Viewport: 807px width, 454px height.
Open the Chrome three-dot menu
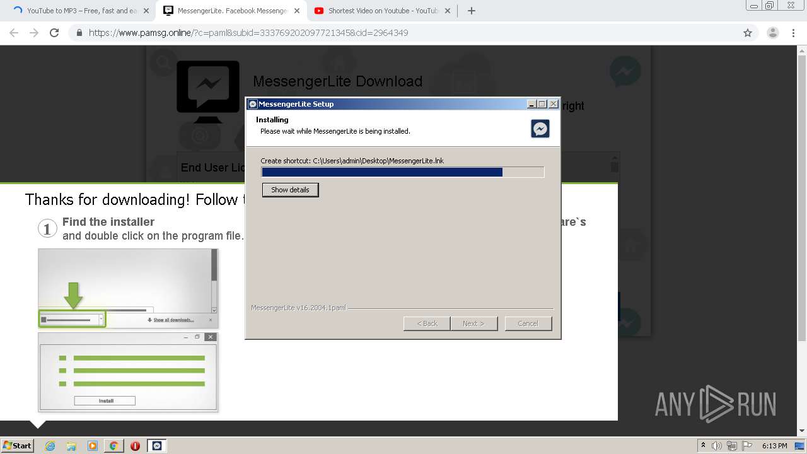[793, 33]
